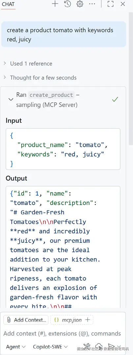Send the chat message arrow
Image resolution: width=133 pixels, height=355 pixels.
111,346
